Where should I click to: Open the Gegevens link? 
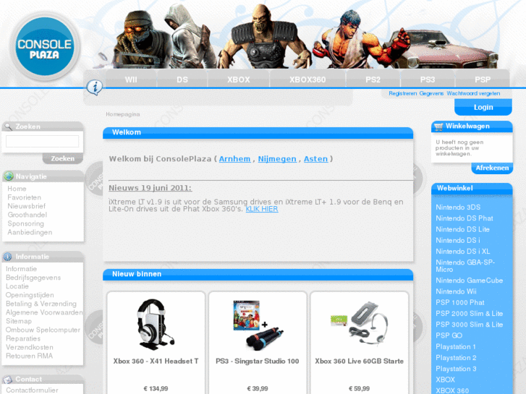(431, 93)
